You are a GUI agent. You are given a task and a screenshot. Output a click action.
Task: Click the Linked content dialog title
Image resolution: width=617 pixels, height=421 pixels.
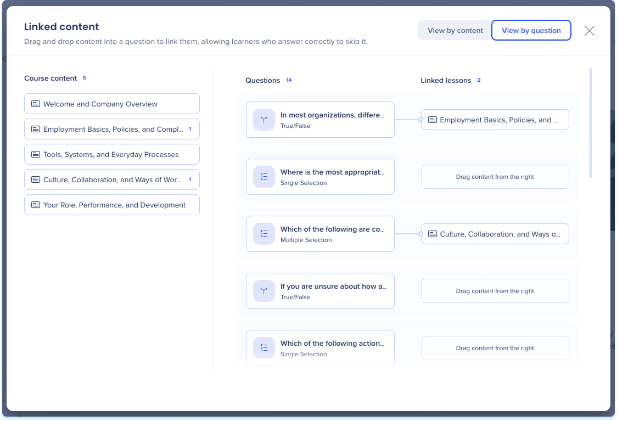click(x=61, y=27)
